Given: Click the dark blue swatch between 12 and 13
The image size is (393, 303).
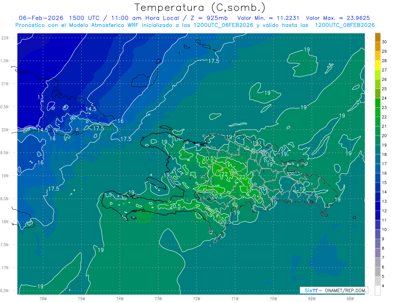Looking at the screenshot, I should (x=378, y=206).
